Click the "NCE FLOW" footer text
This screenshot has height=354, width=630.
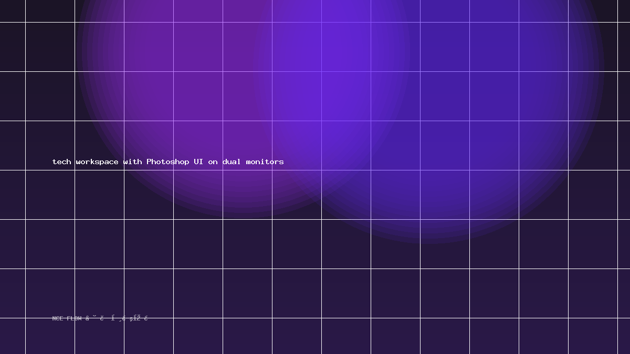(67, 318)
